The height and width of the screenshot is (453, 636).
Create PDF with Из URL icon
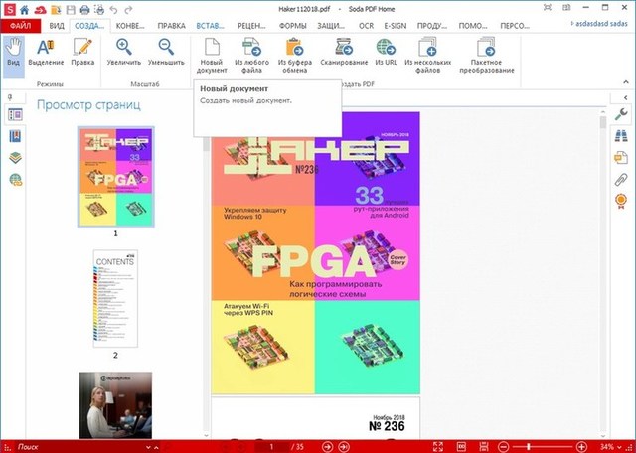386,54
